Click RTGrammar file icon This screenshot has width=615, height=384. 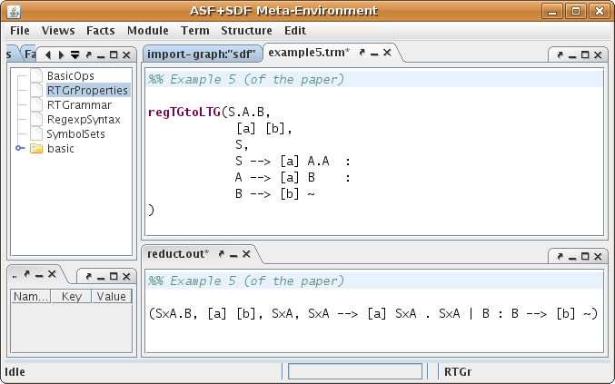coord(36,105)
